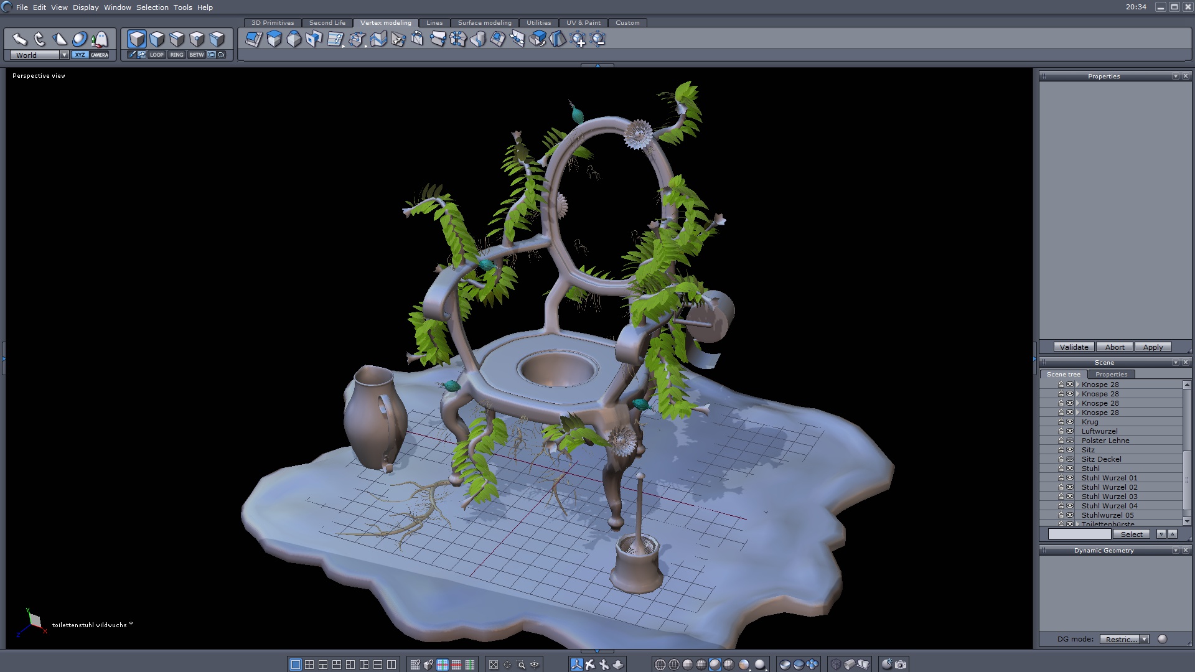
Task: Click the Select button in Scene panel
Action: tap(1131, 534)
